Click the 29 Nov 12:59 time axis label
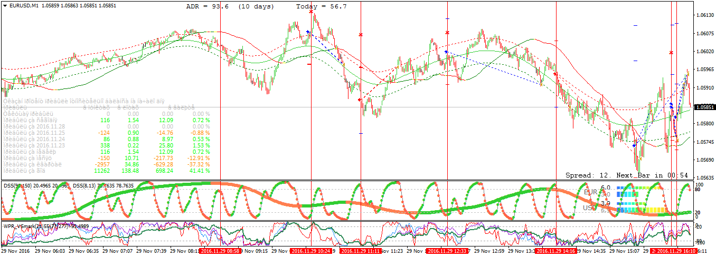 click(490, 252)
